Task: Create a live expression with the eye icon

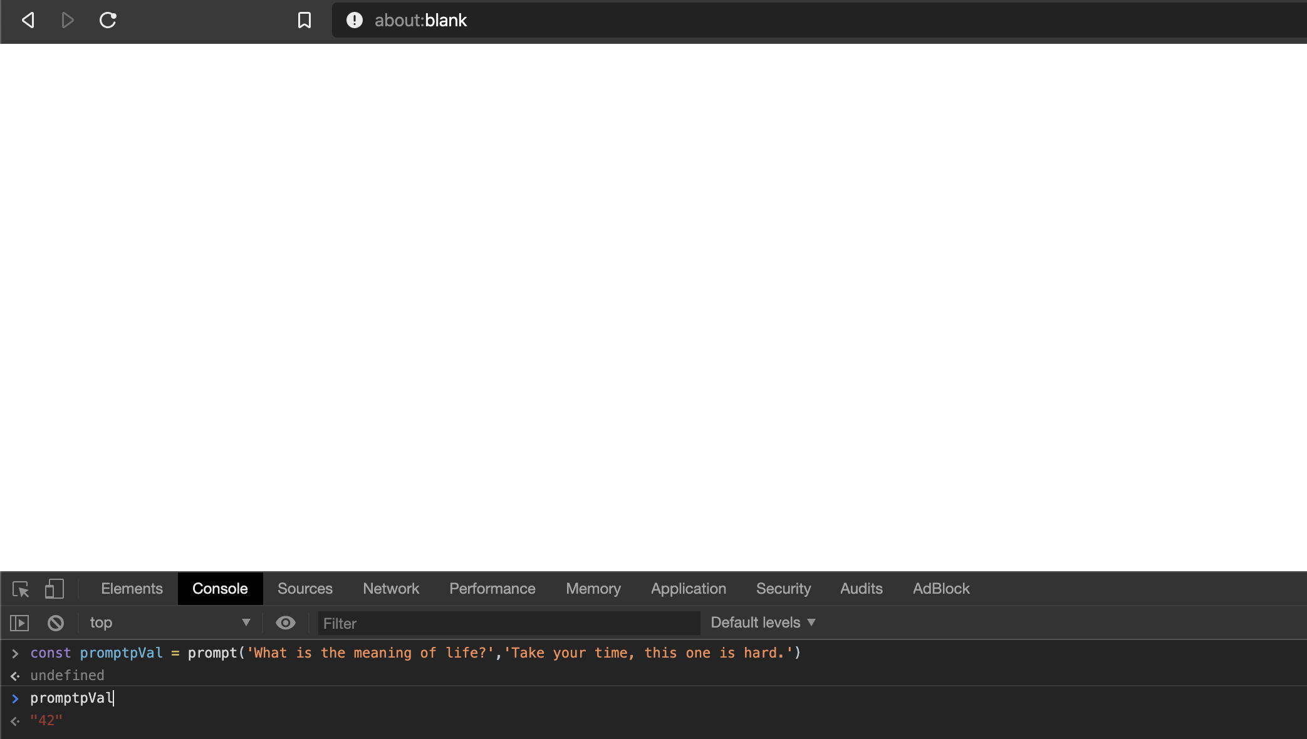Action: pos(286,623)
